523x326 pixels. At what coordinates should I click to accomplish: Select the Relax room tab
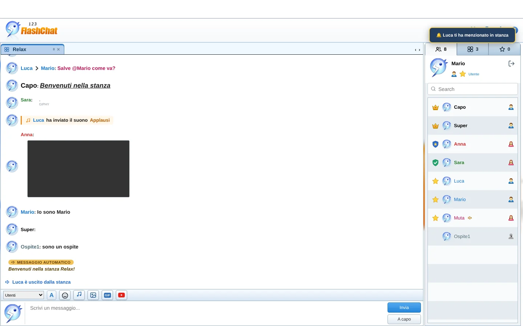coord(32,49)
